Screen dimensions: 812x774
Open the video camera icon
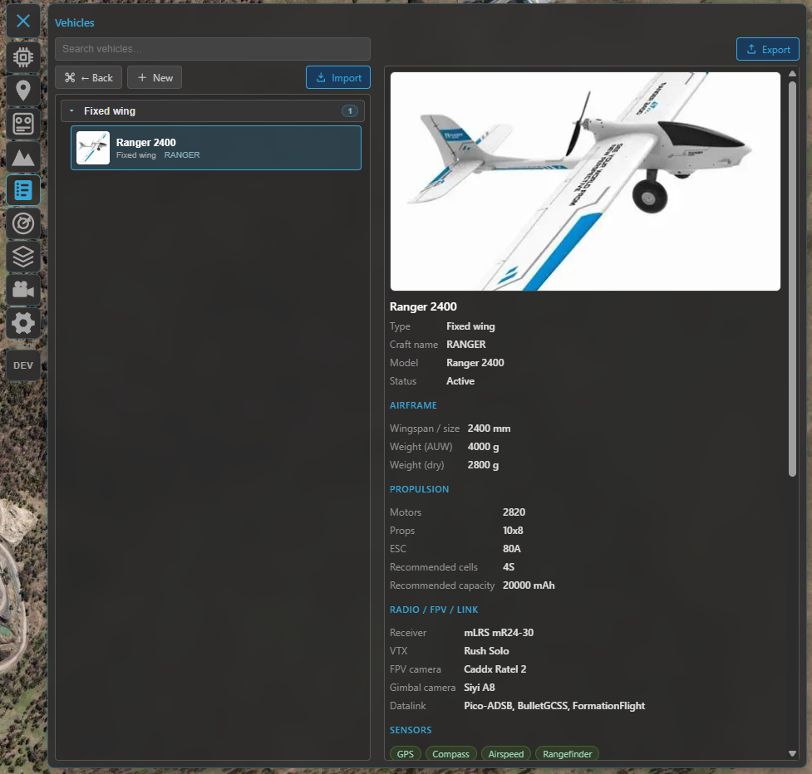(x=23, y=290)
